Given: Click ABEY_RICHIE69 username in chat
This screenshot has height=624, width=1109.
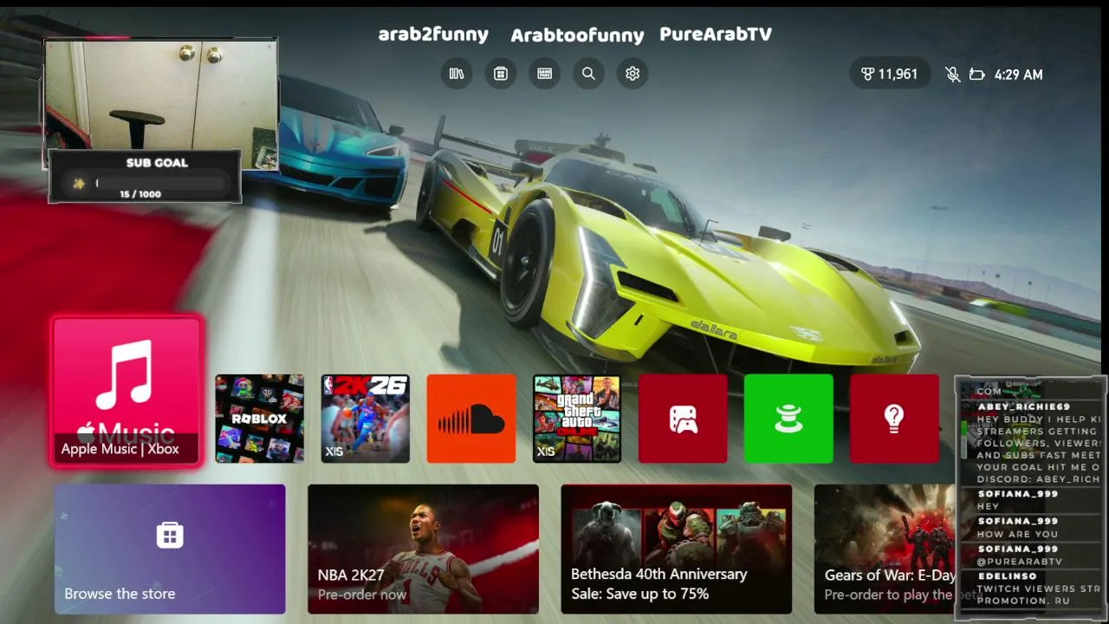Looking at the screenshot, I should pos(1024,406).
